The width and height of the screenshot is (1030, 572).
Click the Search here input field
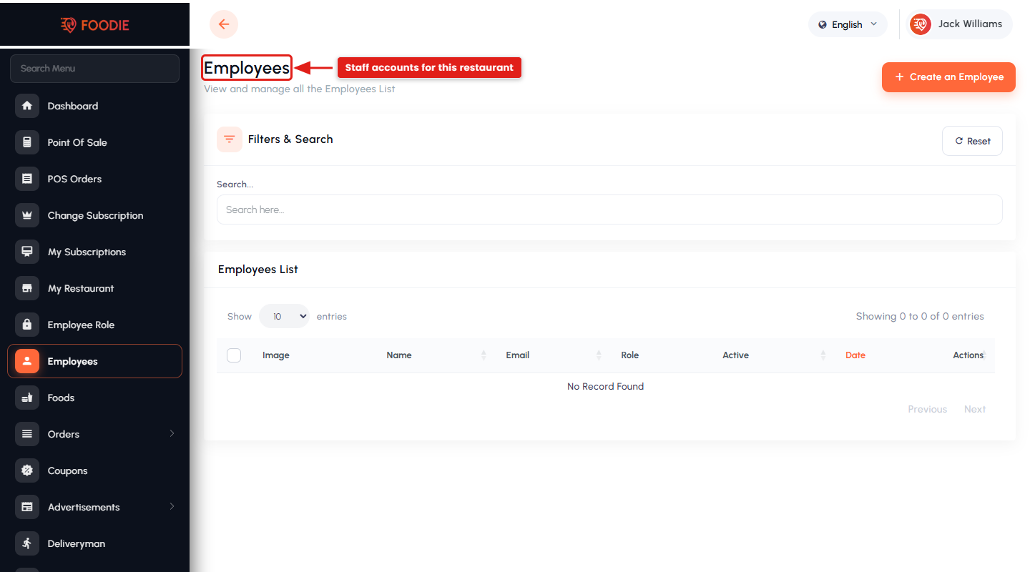(x=609, y=209)
